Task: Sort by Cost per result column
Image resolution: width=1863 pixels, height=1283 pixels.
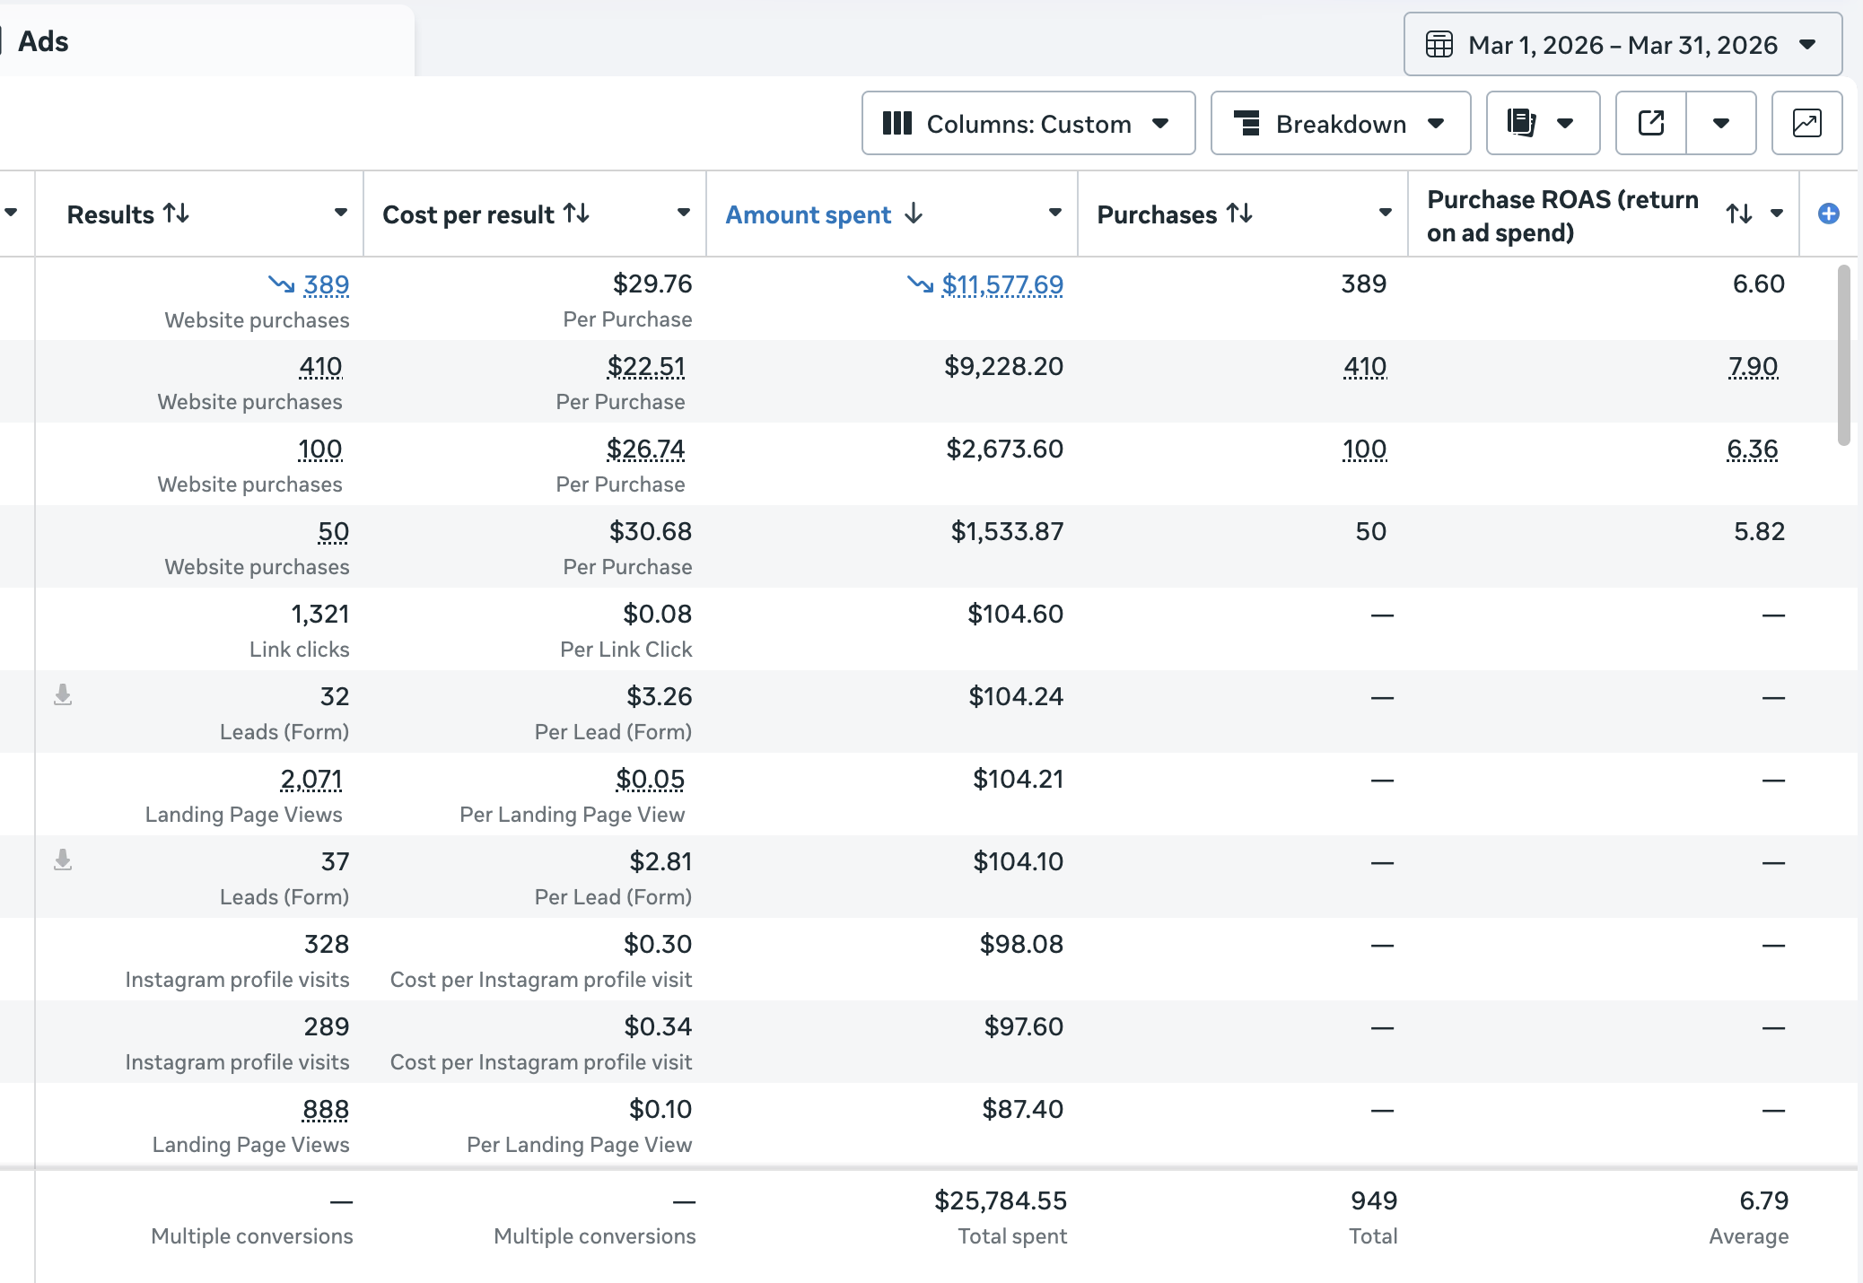Action: point(485,214)
